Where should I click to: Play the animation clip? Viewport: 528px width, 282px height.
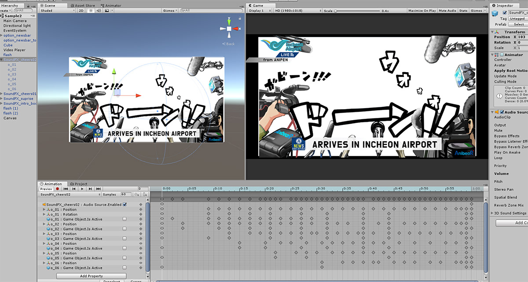[x=82, y=189]
